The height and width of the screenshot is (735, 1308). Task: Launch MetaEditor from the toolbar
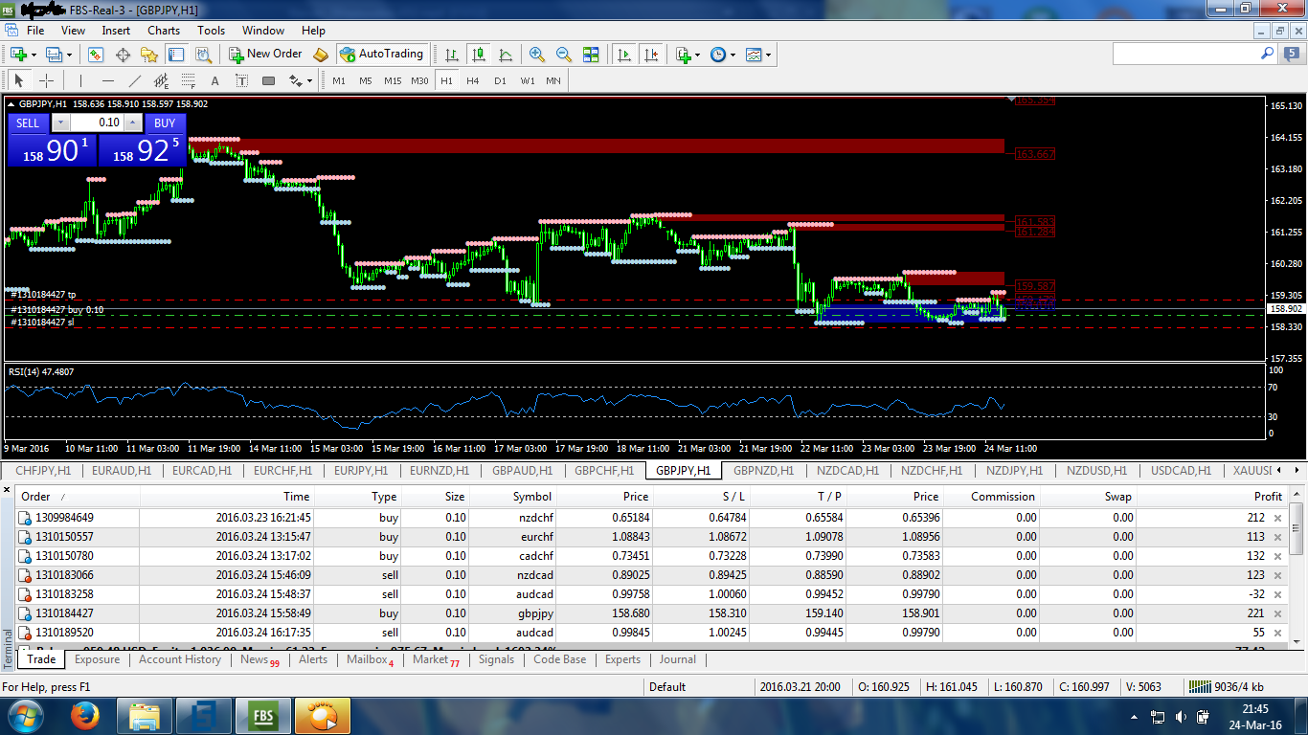(321, 55)
